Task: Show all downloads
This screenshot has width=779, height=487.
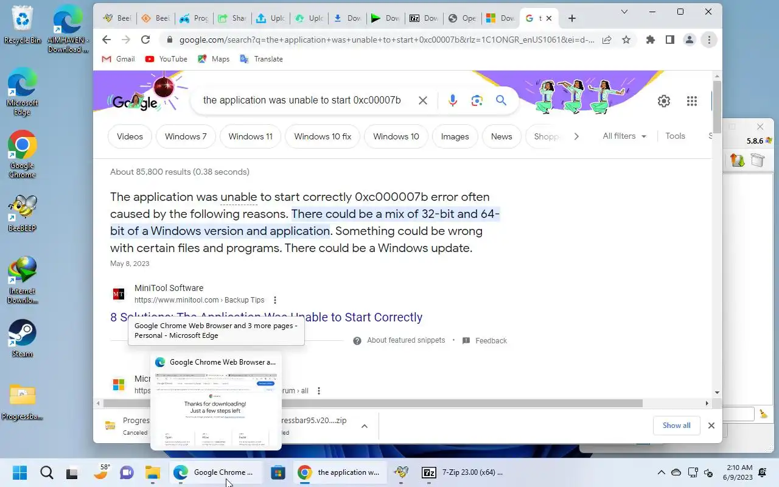Action: tap(676, 426)
